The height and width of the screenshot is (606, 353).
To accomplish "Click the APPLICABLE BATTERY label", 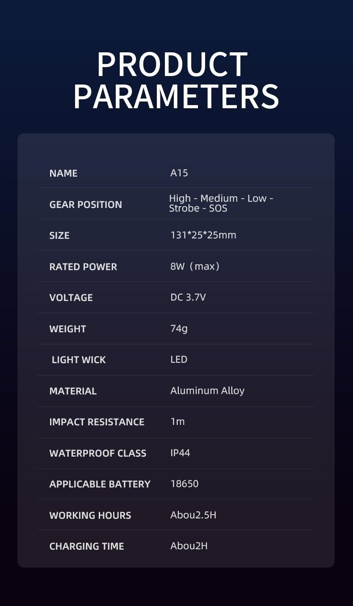I will [x=100, y=484].
